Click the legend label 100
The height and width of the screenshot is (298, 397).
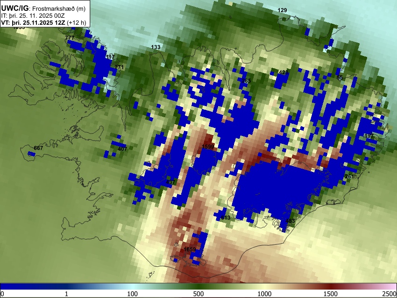(133, 294)
